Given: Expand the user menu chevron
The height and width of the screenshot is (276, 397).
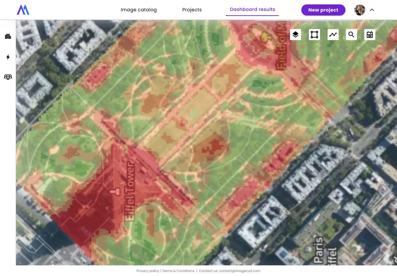Looking at the screenshot, I should 372,10.
